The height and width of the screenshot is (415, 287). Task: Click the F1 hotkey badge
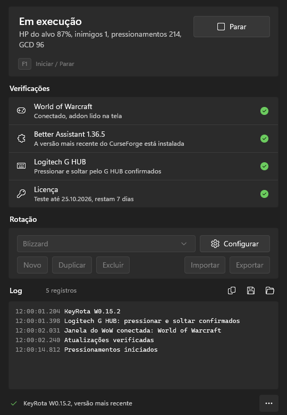(x=24, y=64)
